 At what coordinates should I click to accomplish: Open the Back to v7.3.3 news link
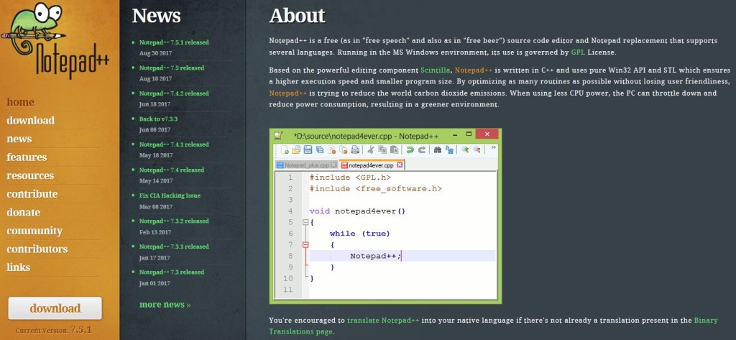158,119
